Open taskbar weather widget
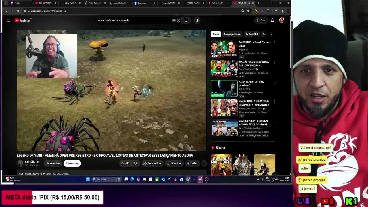Viewport: 368px width, 207px height. [x=13, y=179]
